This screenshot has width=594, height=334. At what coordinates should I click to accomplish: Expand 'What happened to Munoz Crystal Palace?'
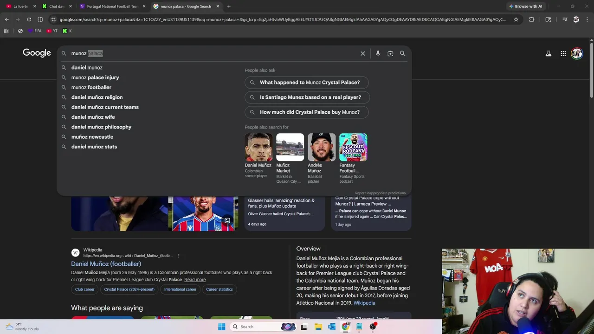[x=307, y=83]
